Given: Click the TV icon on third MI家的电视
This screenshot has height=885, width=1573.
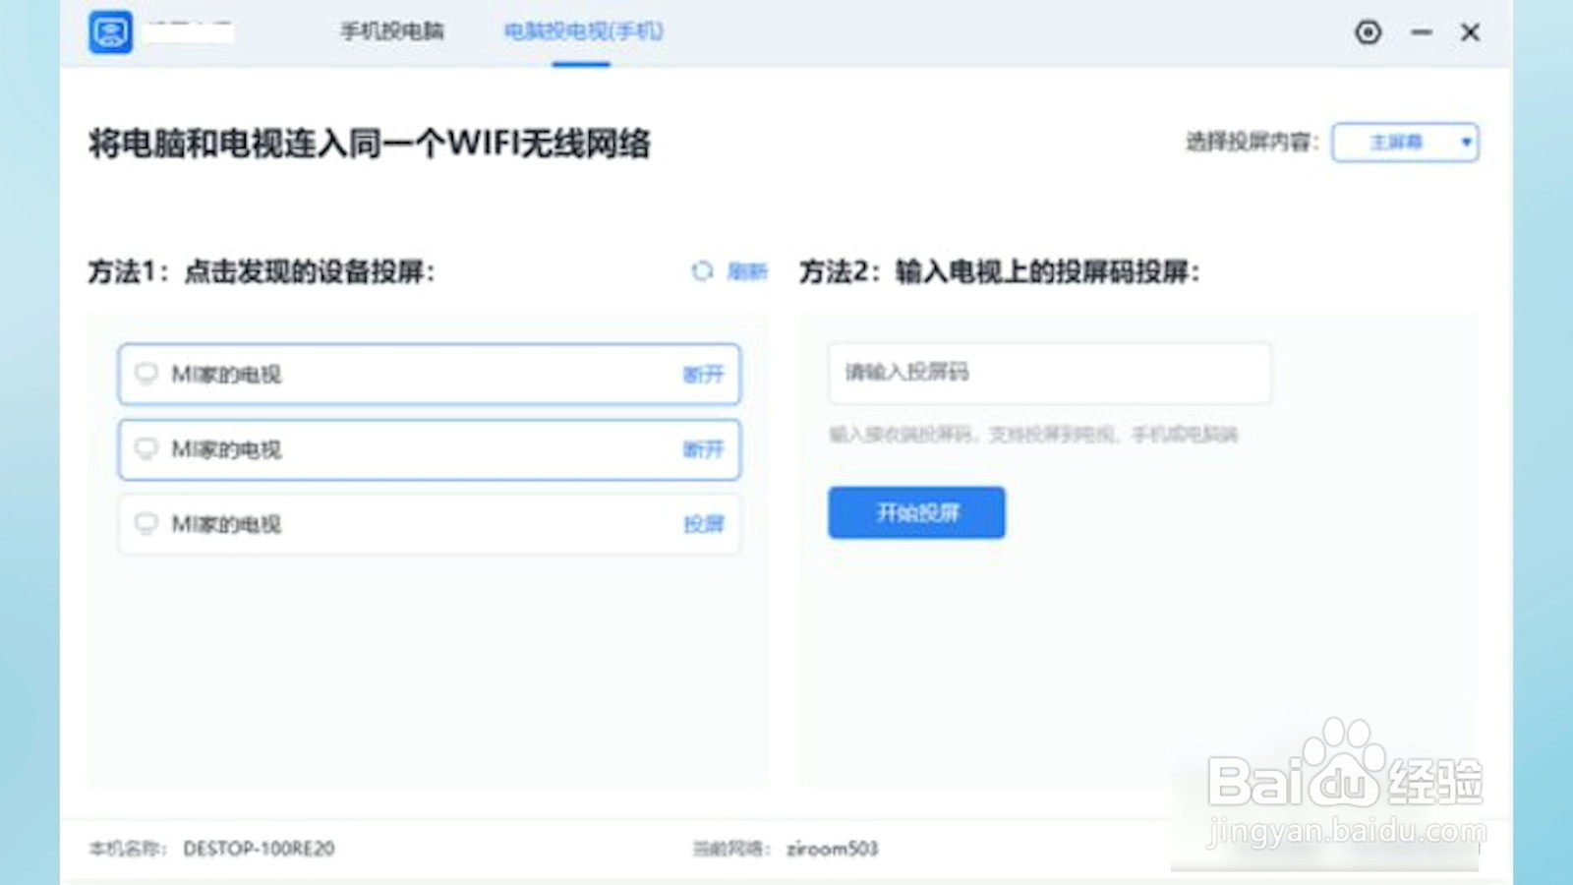Looking at the screenshot, I should point(146,524).
